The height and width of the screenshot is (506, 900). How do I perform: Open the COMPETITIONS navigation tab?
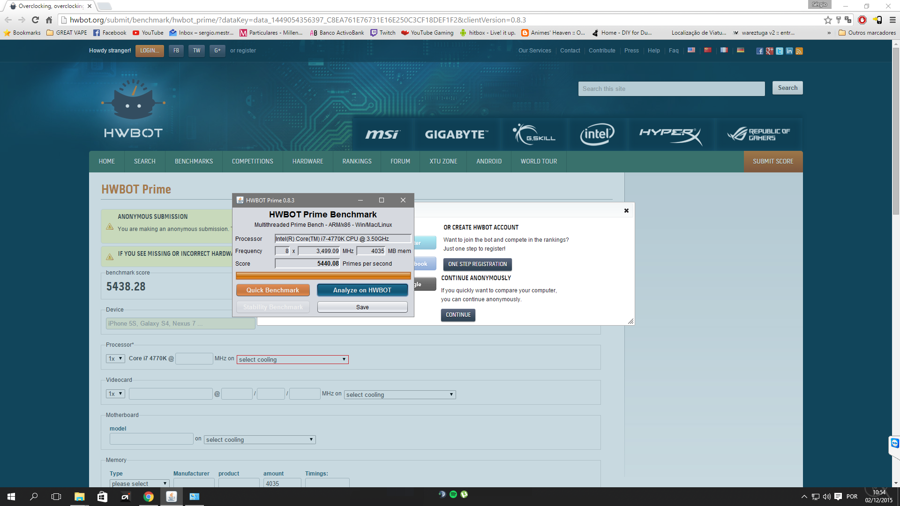[x=252, y=161]
